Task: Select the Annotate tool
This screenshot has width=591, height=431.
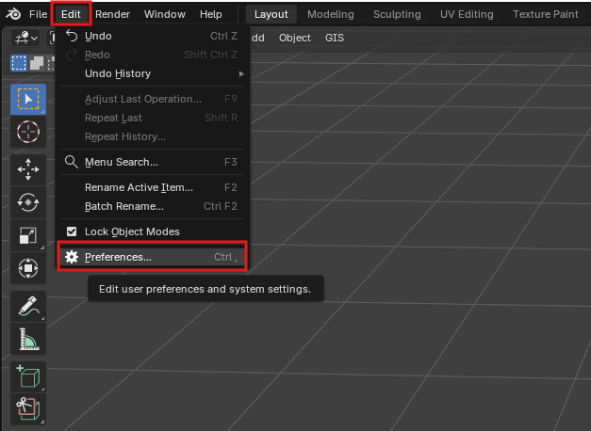Action: click(x=28, y=307)
